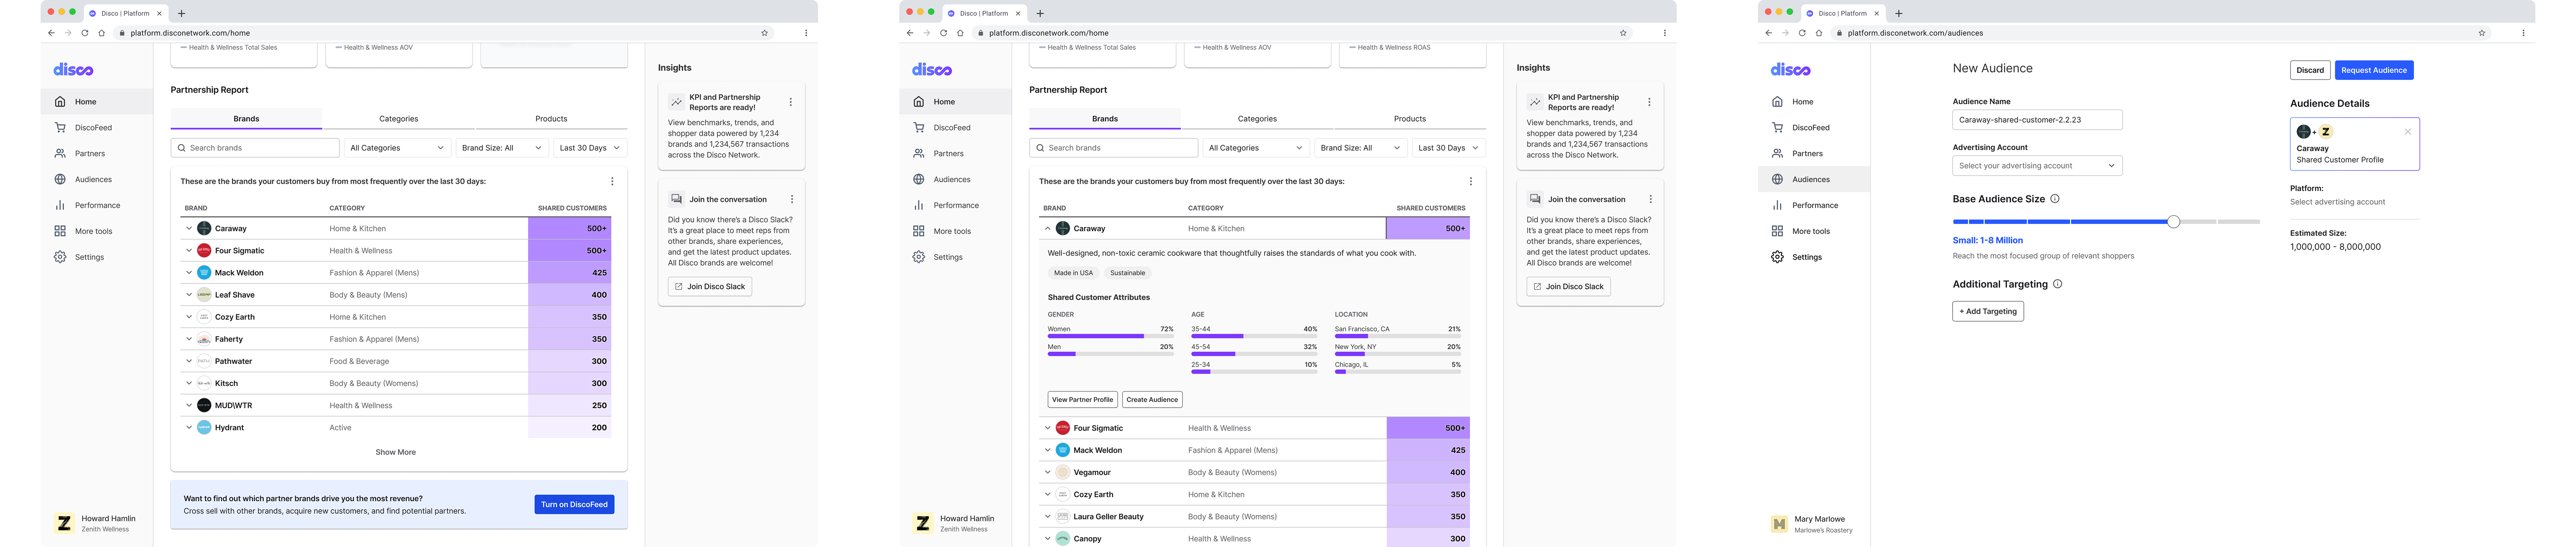Open KPI report card options menu, left window

pyautogui.click(x=790, y=102)
